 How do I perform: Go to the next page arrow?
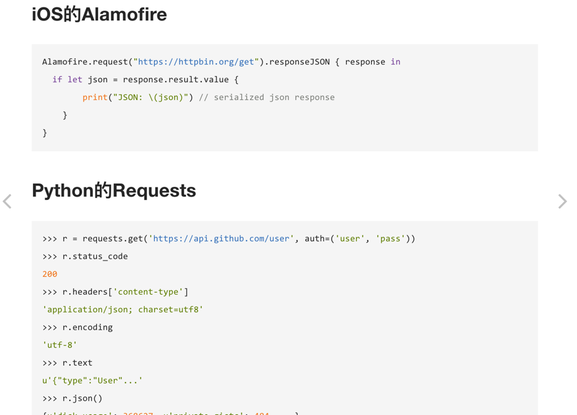(x=562, y=201)
